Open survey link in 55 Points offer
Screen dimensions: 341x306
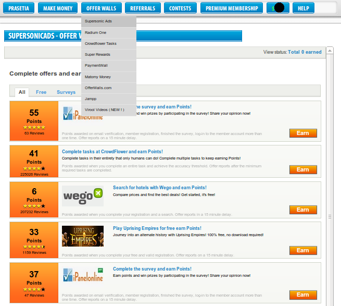coord(164,107)
